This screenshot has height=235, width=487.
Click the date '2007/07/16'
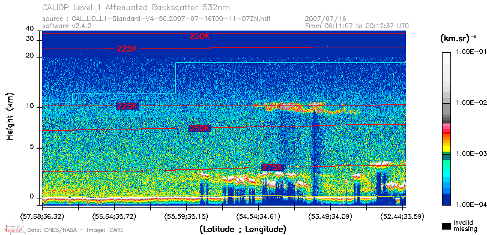pyautogui.click(x=326, y=19)
